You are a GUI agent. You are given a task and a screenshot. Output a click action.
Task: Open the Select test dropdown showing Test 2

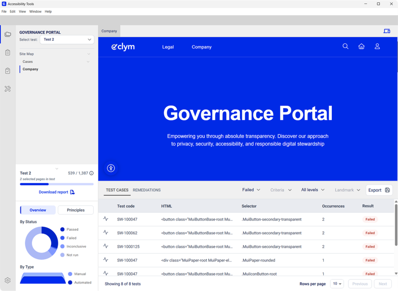coord(67,39)
